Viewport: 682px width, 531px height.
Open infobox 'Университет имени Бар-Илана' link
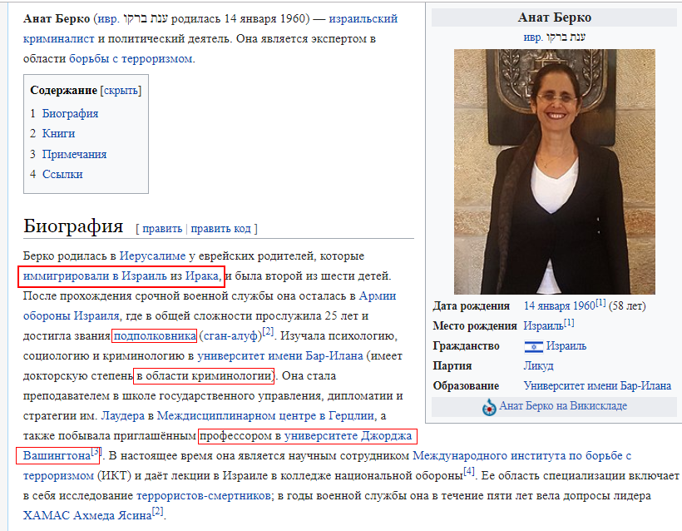[x=597, y=386]
